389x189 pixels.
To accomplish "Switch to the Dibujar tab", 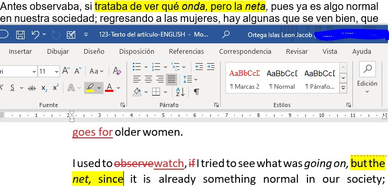I will (58, 52).
